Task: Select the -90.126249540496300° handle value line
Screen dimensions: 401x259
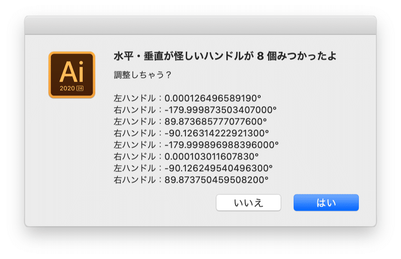Action: click(x=193, y=168)
